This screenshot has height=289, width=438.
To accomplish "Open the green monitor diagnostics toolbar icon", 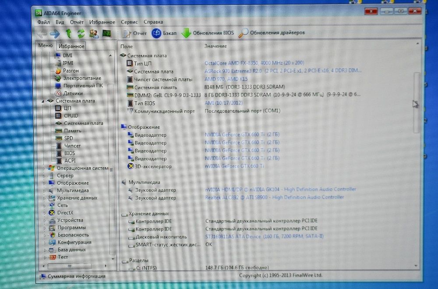I will click(x=107, y=34).
